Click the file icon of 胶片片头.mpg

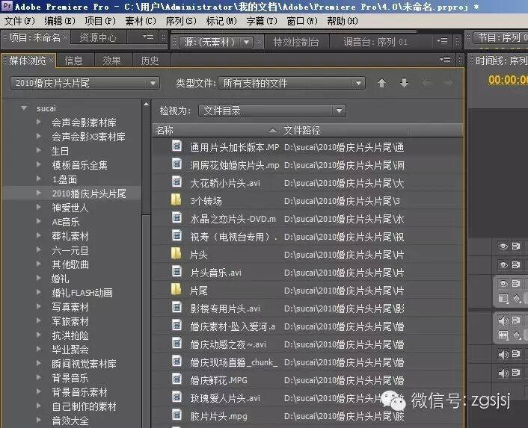[x=176, y=415]
